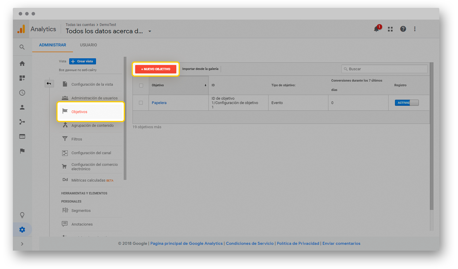Tick the select-all header checkbox

pyautogui.click(x=141, y=85)
